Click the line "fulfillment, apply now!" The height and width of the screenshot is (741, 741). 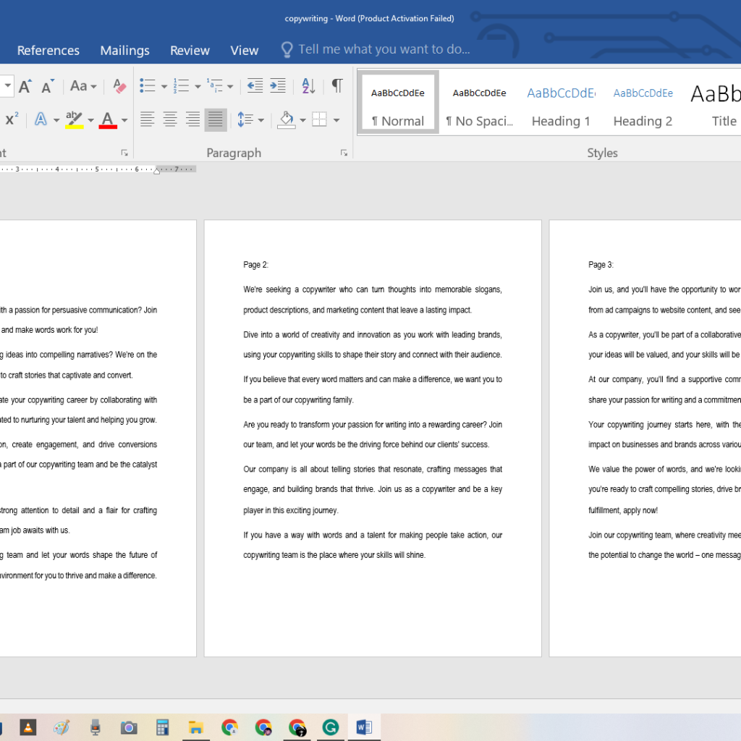623,510
